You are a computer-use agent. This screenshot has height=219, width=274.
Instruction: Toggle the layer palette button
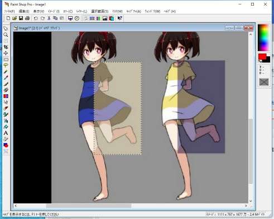coord(112,18)
